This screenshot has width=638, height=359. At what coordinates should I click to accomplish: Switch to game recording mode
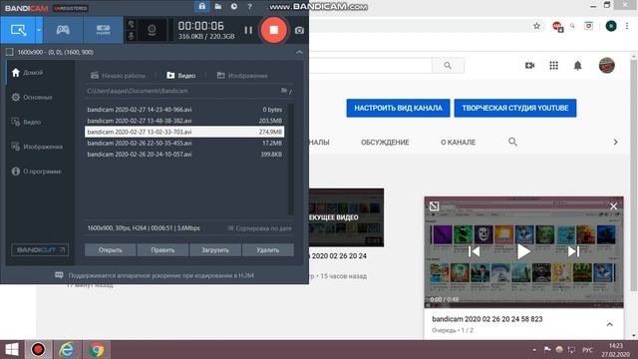click(63, 30)
